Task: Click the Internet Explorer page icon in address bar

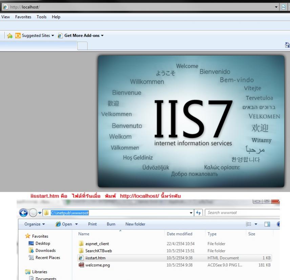Action: tap(5, 7)
